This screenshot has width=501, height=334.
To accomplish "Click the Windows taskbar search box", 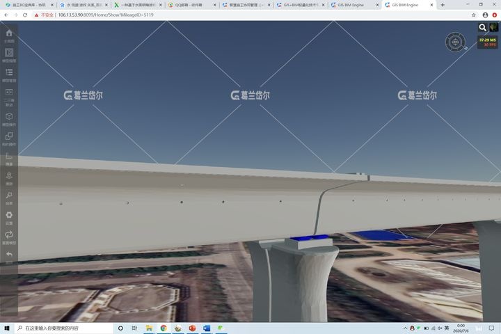I will pyautogui.click(x=63, y=328).
